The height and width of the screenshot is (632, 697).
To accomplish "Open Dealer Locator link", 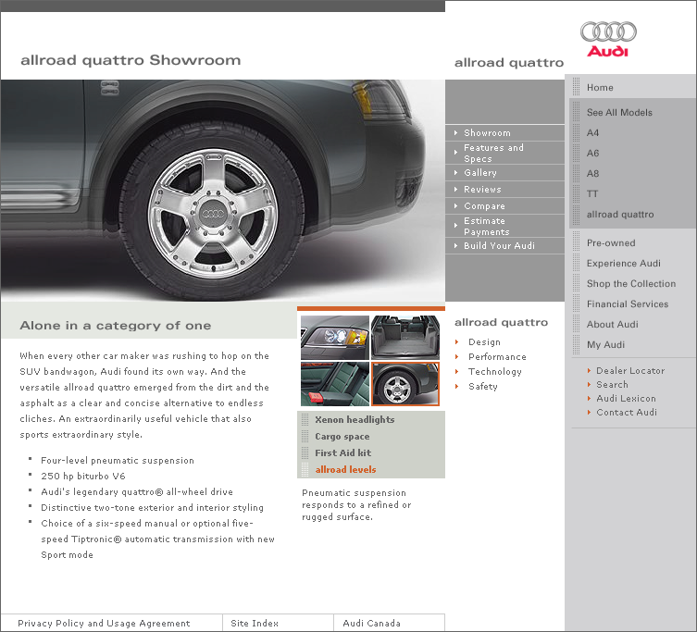I will 630,371.
